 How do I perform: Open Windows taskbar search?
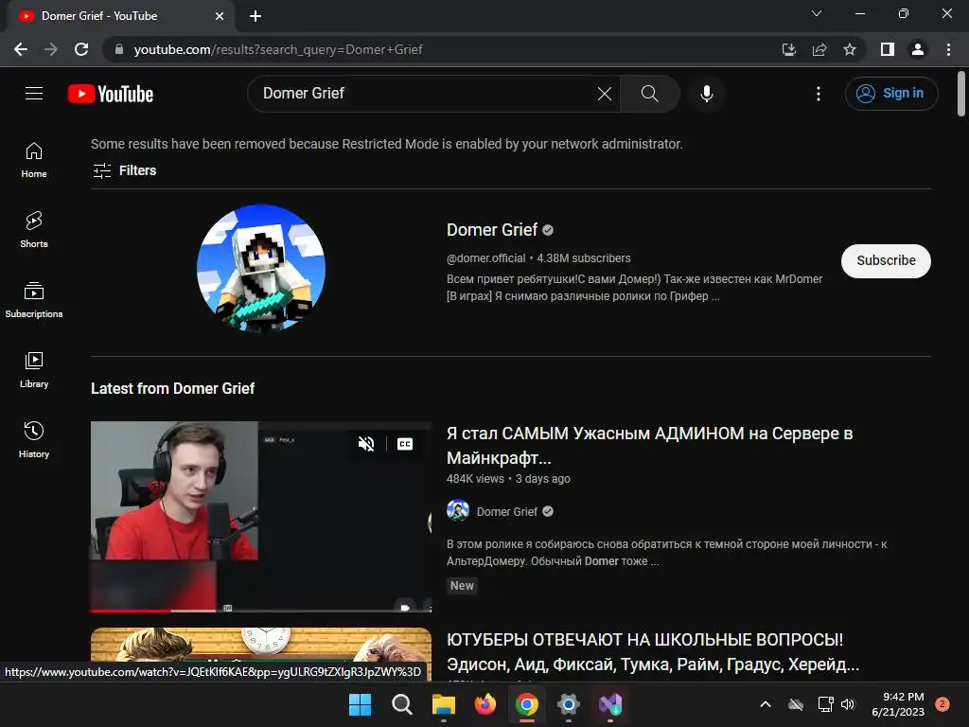click(x=401, y=704)
